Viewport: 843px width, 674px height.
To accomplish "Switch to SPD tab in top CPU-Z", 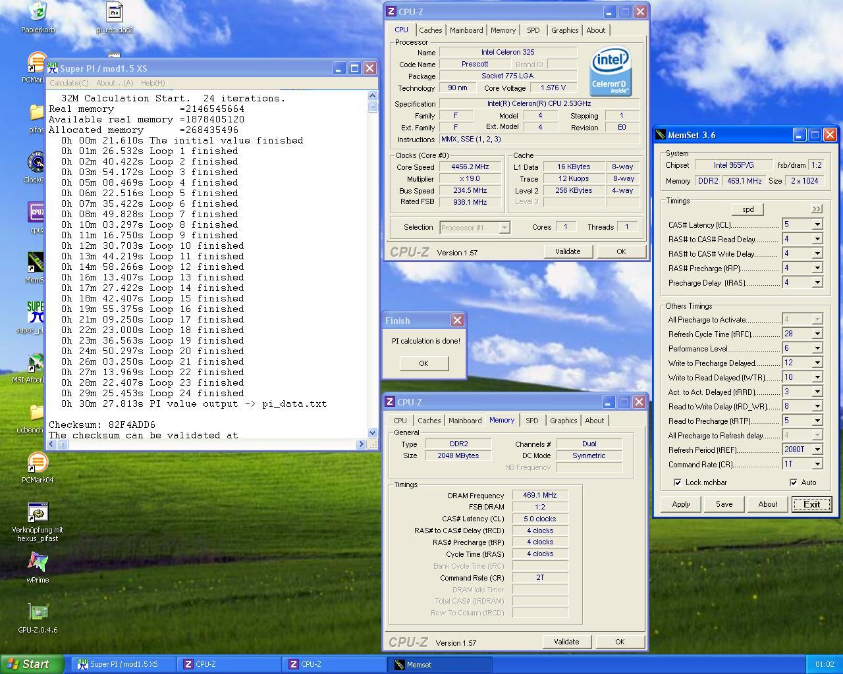I will 533,30.
